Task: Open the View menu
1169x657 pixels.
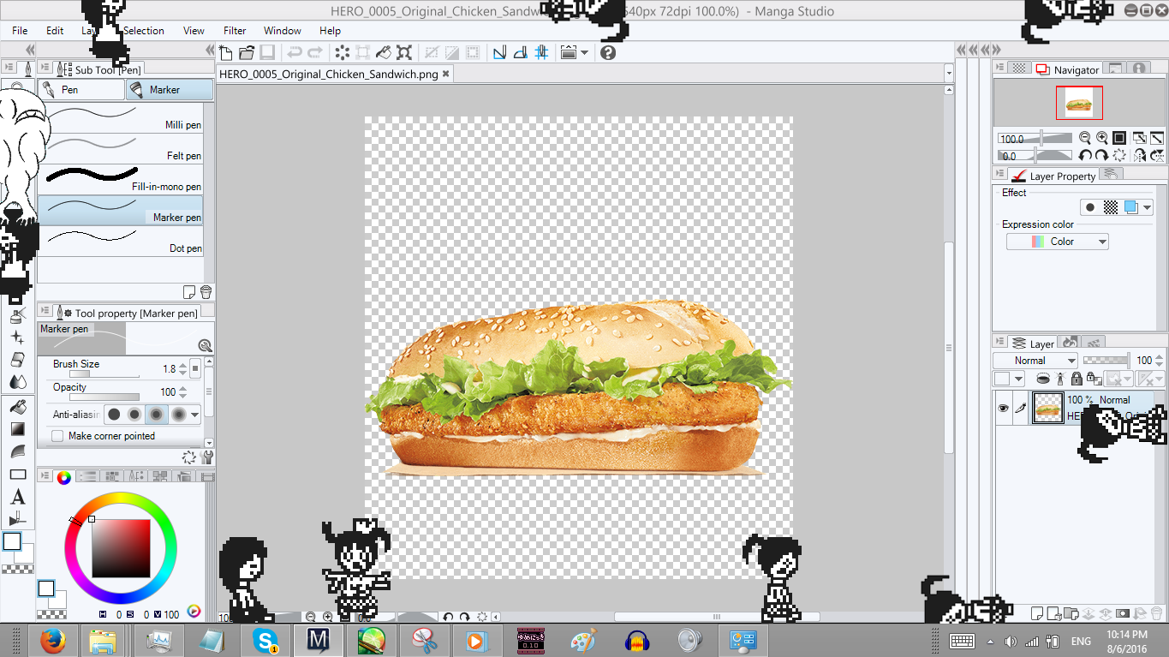Action: [x=194, y=31]
